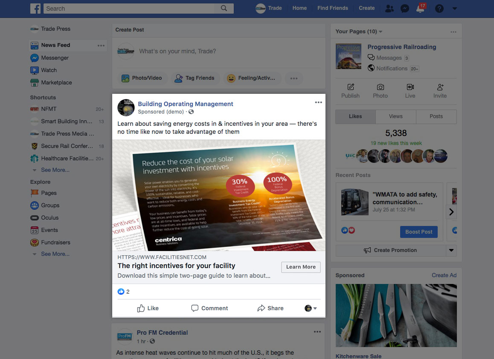Open Building Operating Management page link
Screen dimensions: 494x359
coord(186,104)
